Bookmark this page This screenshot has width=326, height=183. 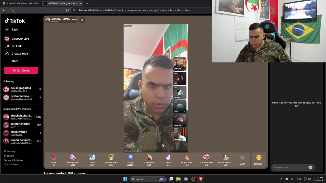point(67,10)
